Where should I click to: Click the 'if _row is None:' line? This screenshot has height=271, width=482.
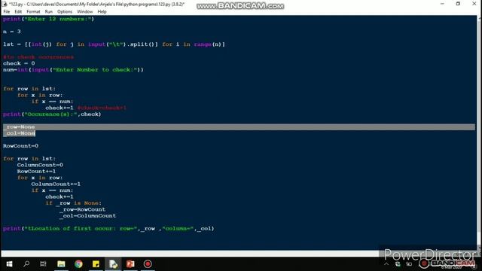tap(74, 203)
